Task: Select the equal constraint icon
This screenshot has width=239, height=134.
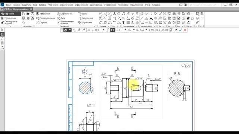Action: [146, 23]
